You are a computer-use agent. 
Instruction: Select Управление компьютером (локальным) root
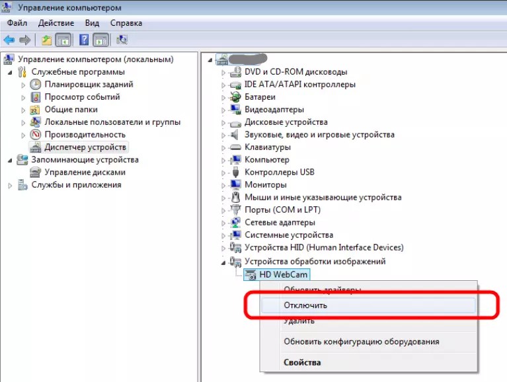[96, 59]
